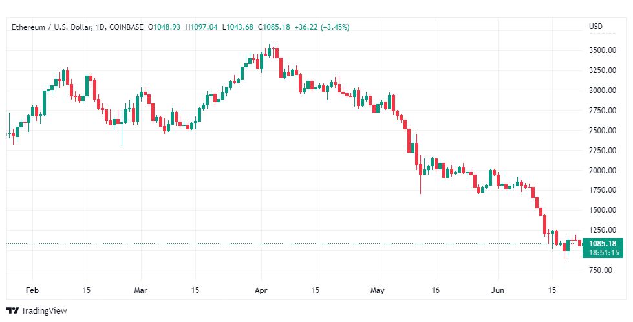Viewport: 633px width, 322px height.
Task: Click the COINBASE exchange label
Action: (x=126, y=27)
